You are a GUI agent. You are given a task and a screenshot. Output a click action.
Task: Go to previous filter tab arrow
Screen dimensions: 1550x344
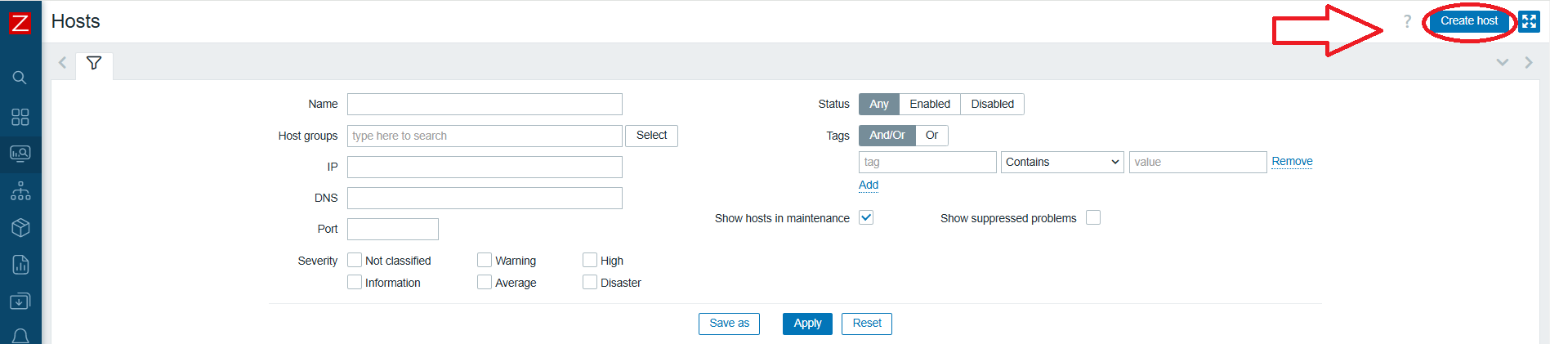pyautogui.click(x=62, y=63)
